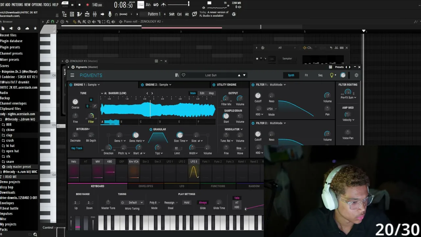
Task: Select the piano roll zoom tool
Action: [108, 22]
